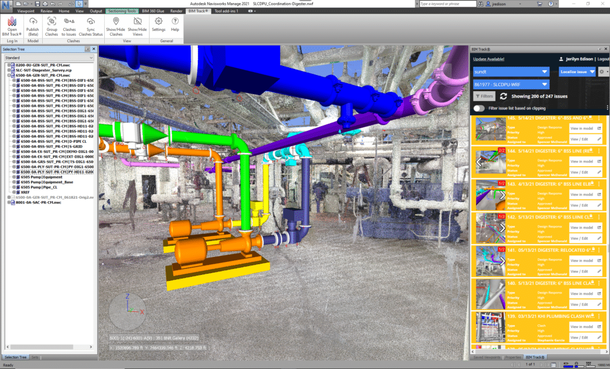Screen dimensions: 610x369
Task: Create new file from quick access toolbar
Action: pos(18,4)
